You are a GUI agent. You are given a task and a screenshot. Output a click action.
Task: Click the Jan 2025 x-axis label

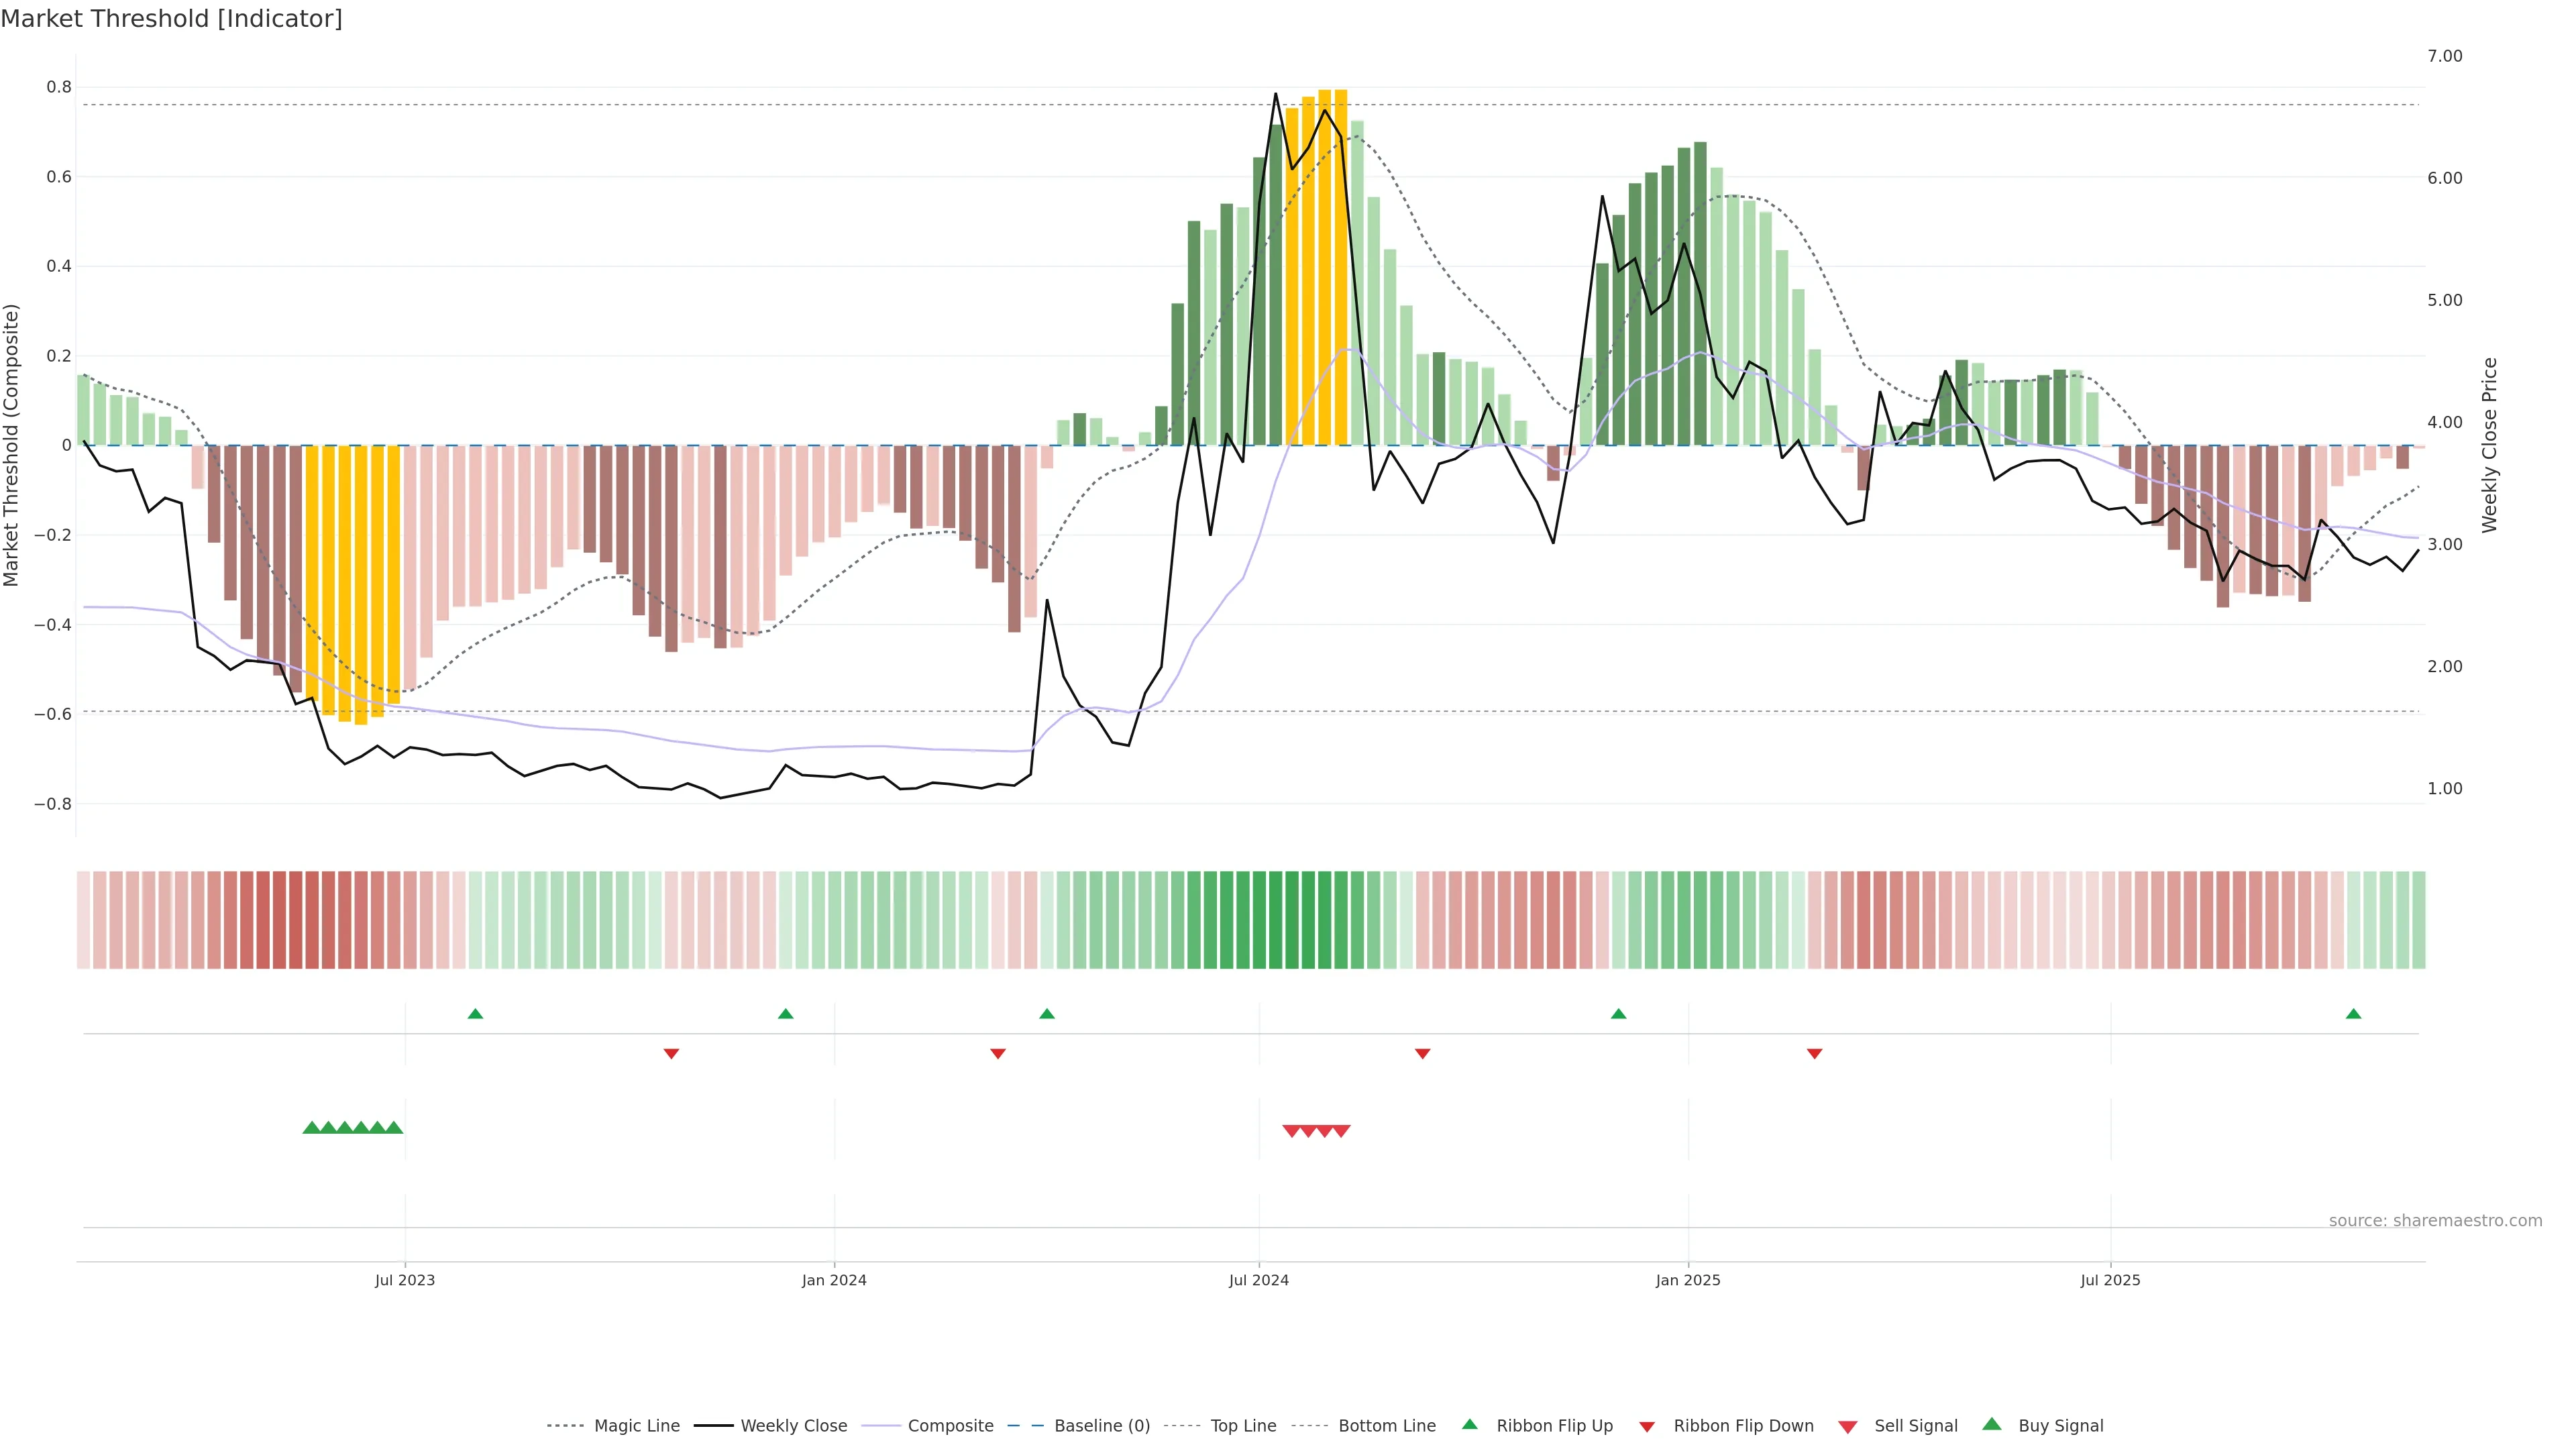tap(1687, 1280)
